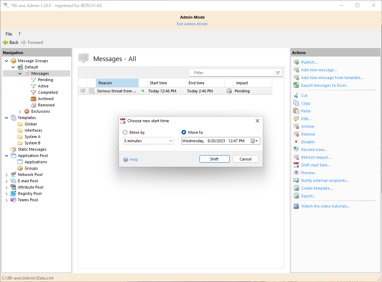Select the Move by radio button
The height and width of the screenshot is (282, 382).
(125, 132)
